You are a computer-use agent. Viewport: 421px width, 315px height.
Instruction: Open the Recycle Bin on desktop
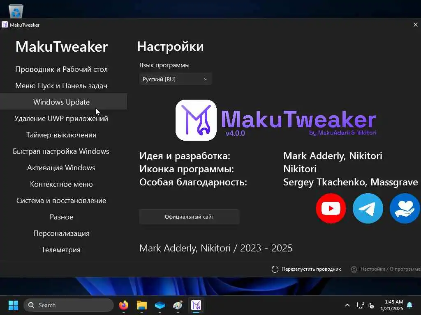point(16,11)
